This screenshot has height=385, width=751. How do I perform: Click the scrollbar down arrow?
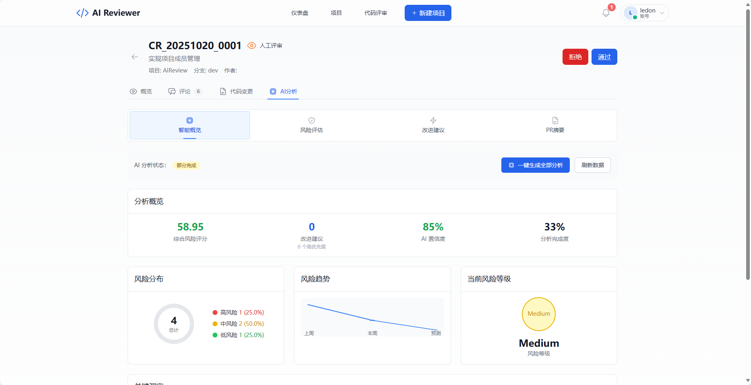pyautogui.click(x=748, y=381)
